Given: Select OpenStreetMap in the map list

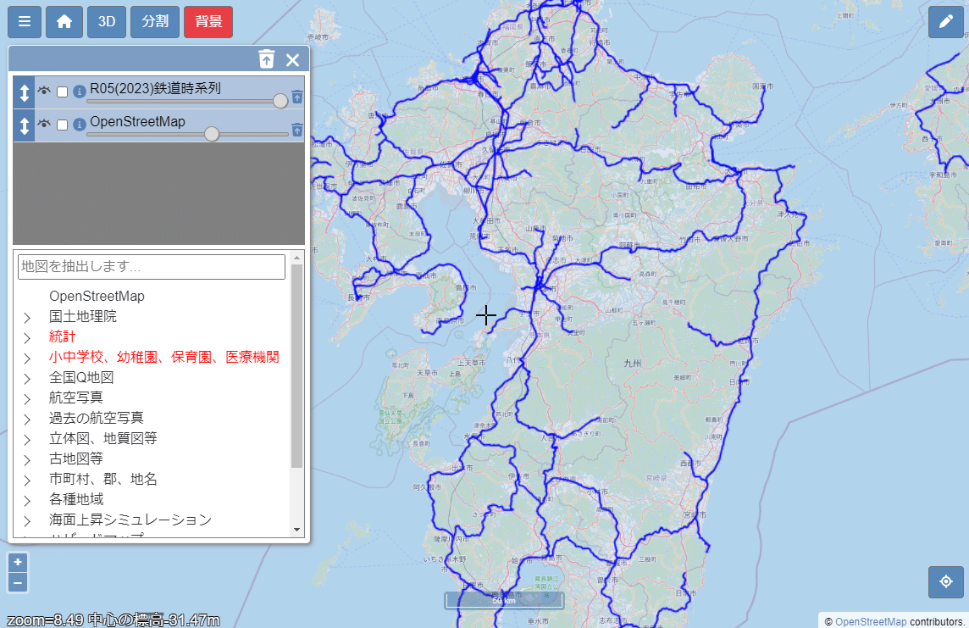Looking at the screenshot, I should [97, 296].
